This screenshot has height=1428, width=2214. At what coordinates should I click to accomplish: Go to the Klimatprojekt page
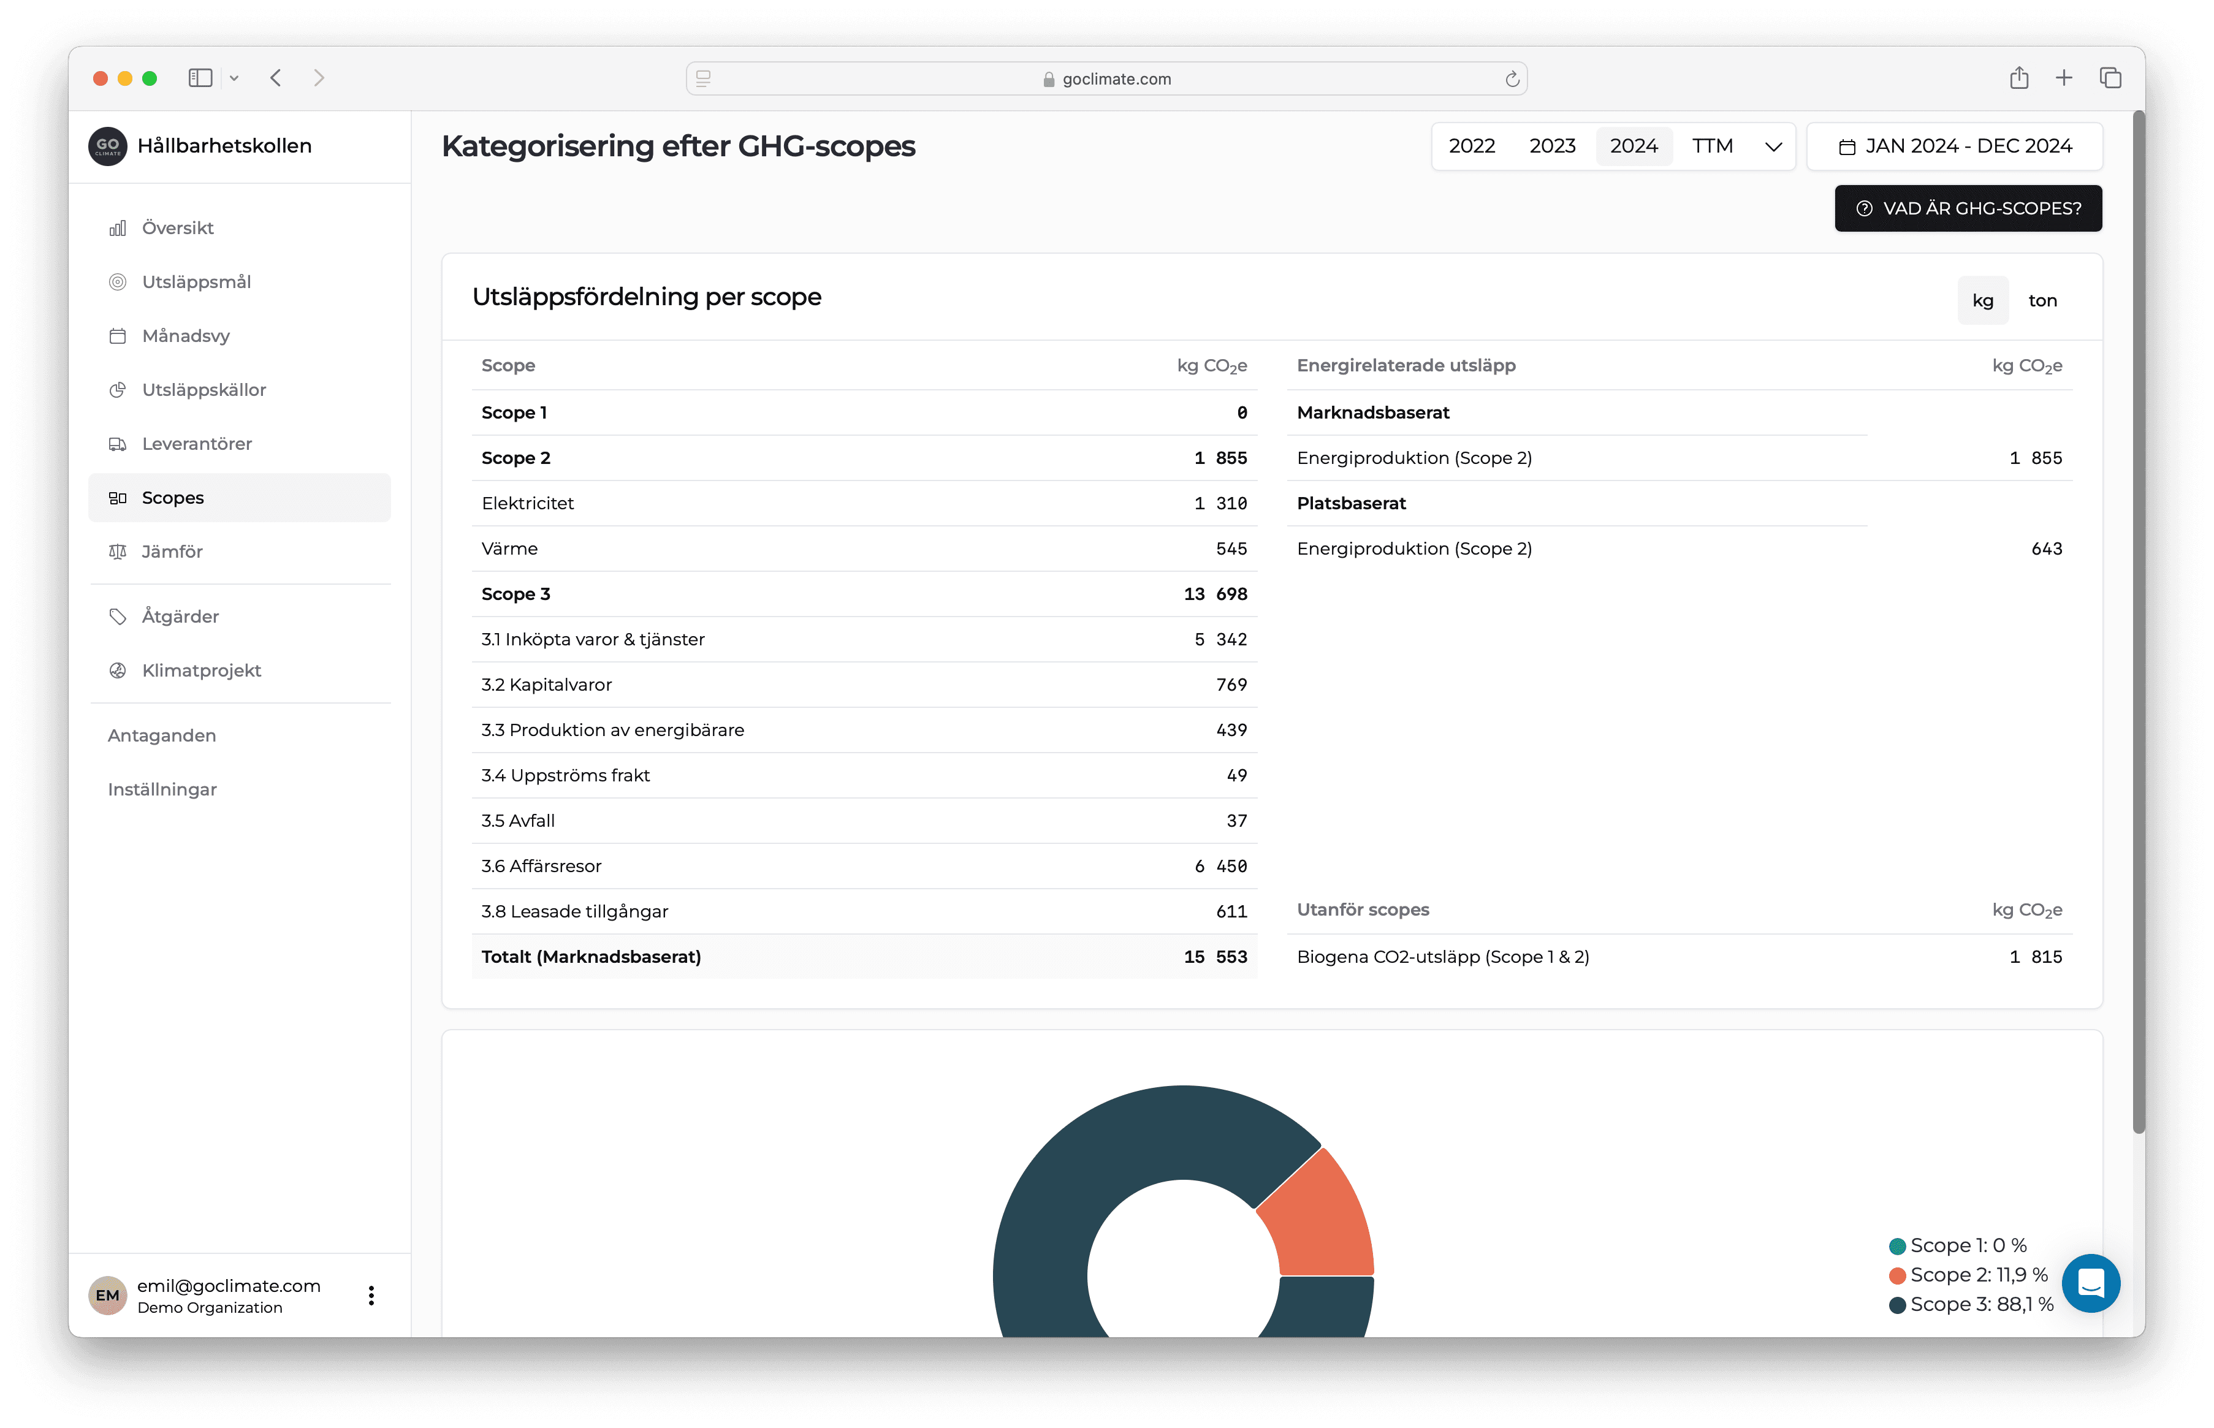click(x=201, y=670)
